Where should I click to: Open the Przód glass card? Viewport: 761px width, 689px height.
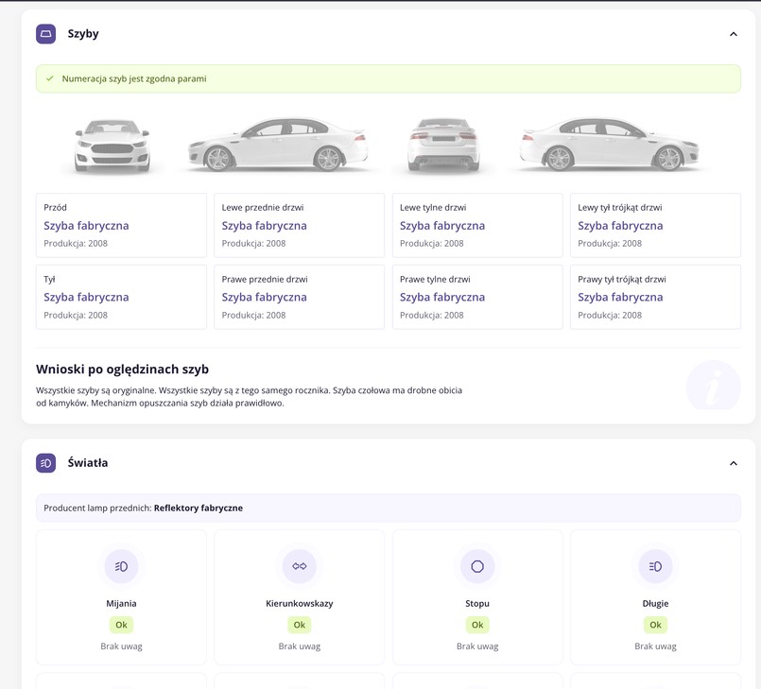click(121, 225)
